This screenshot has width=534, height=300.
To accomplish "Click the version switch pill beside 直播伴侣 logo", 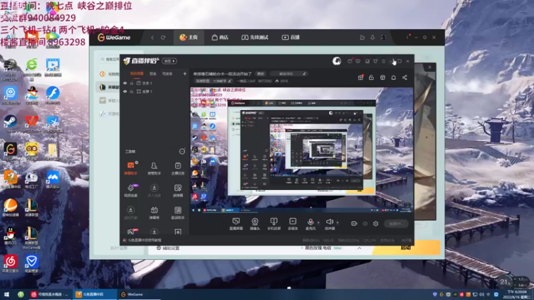I will 170,61.
